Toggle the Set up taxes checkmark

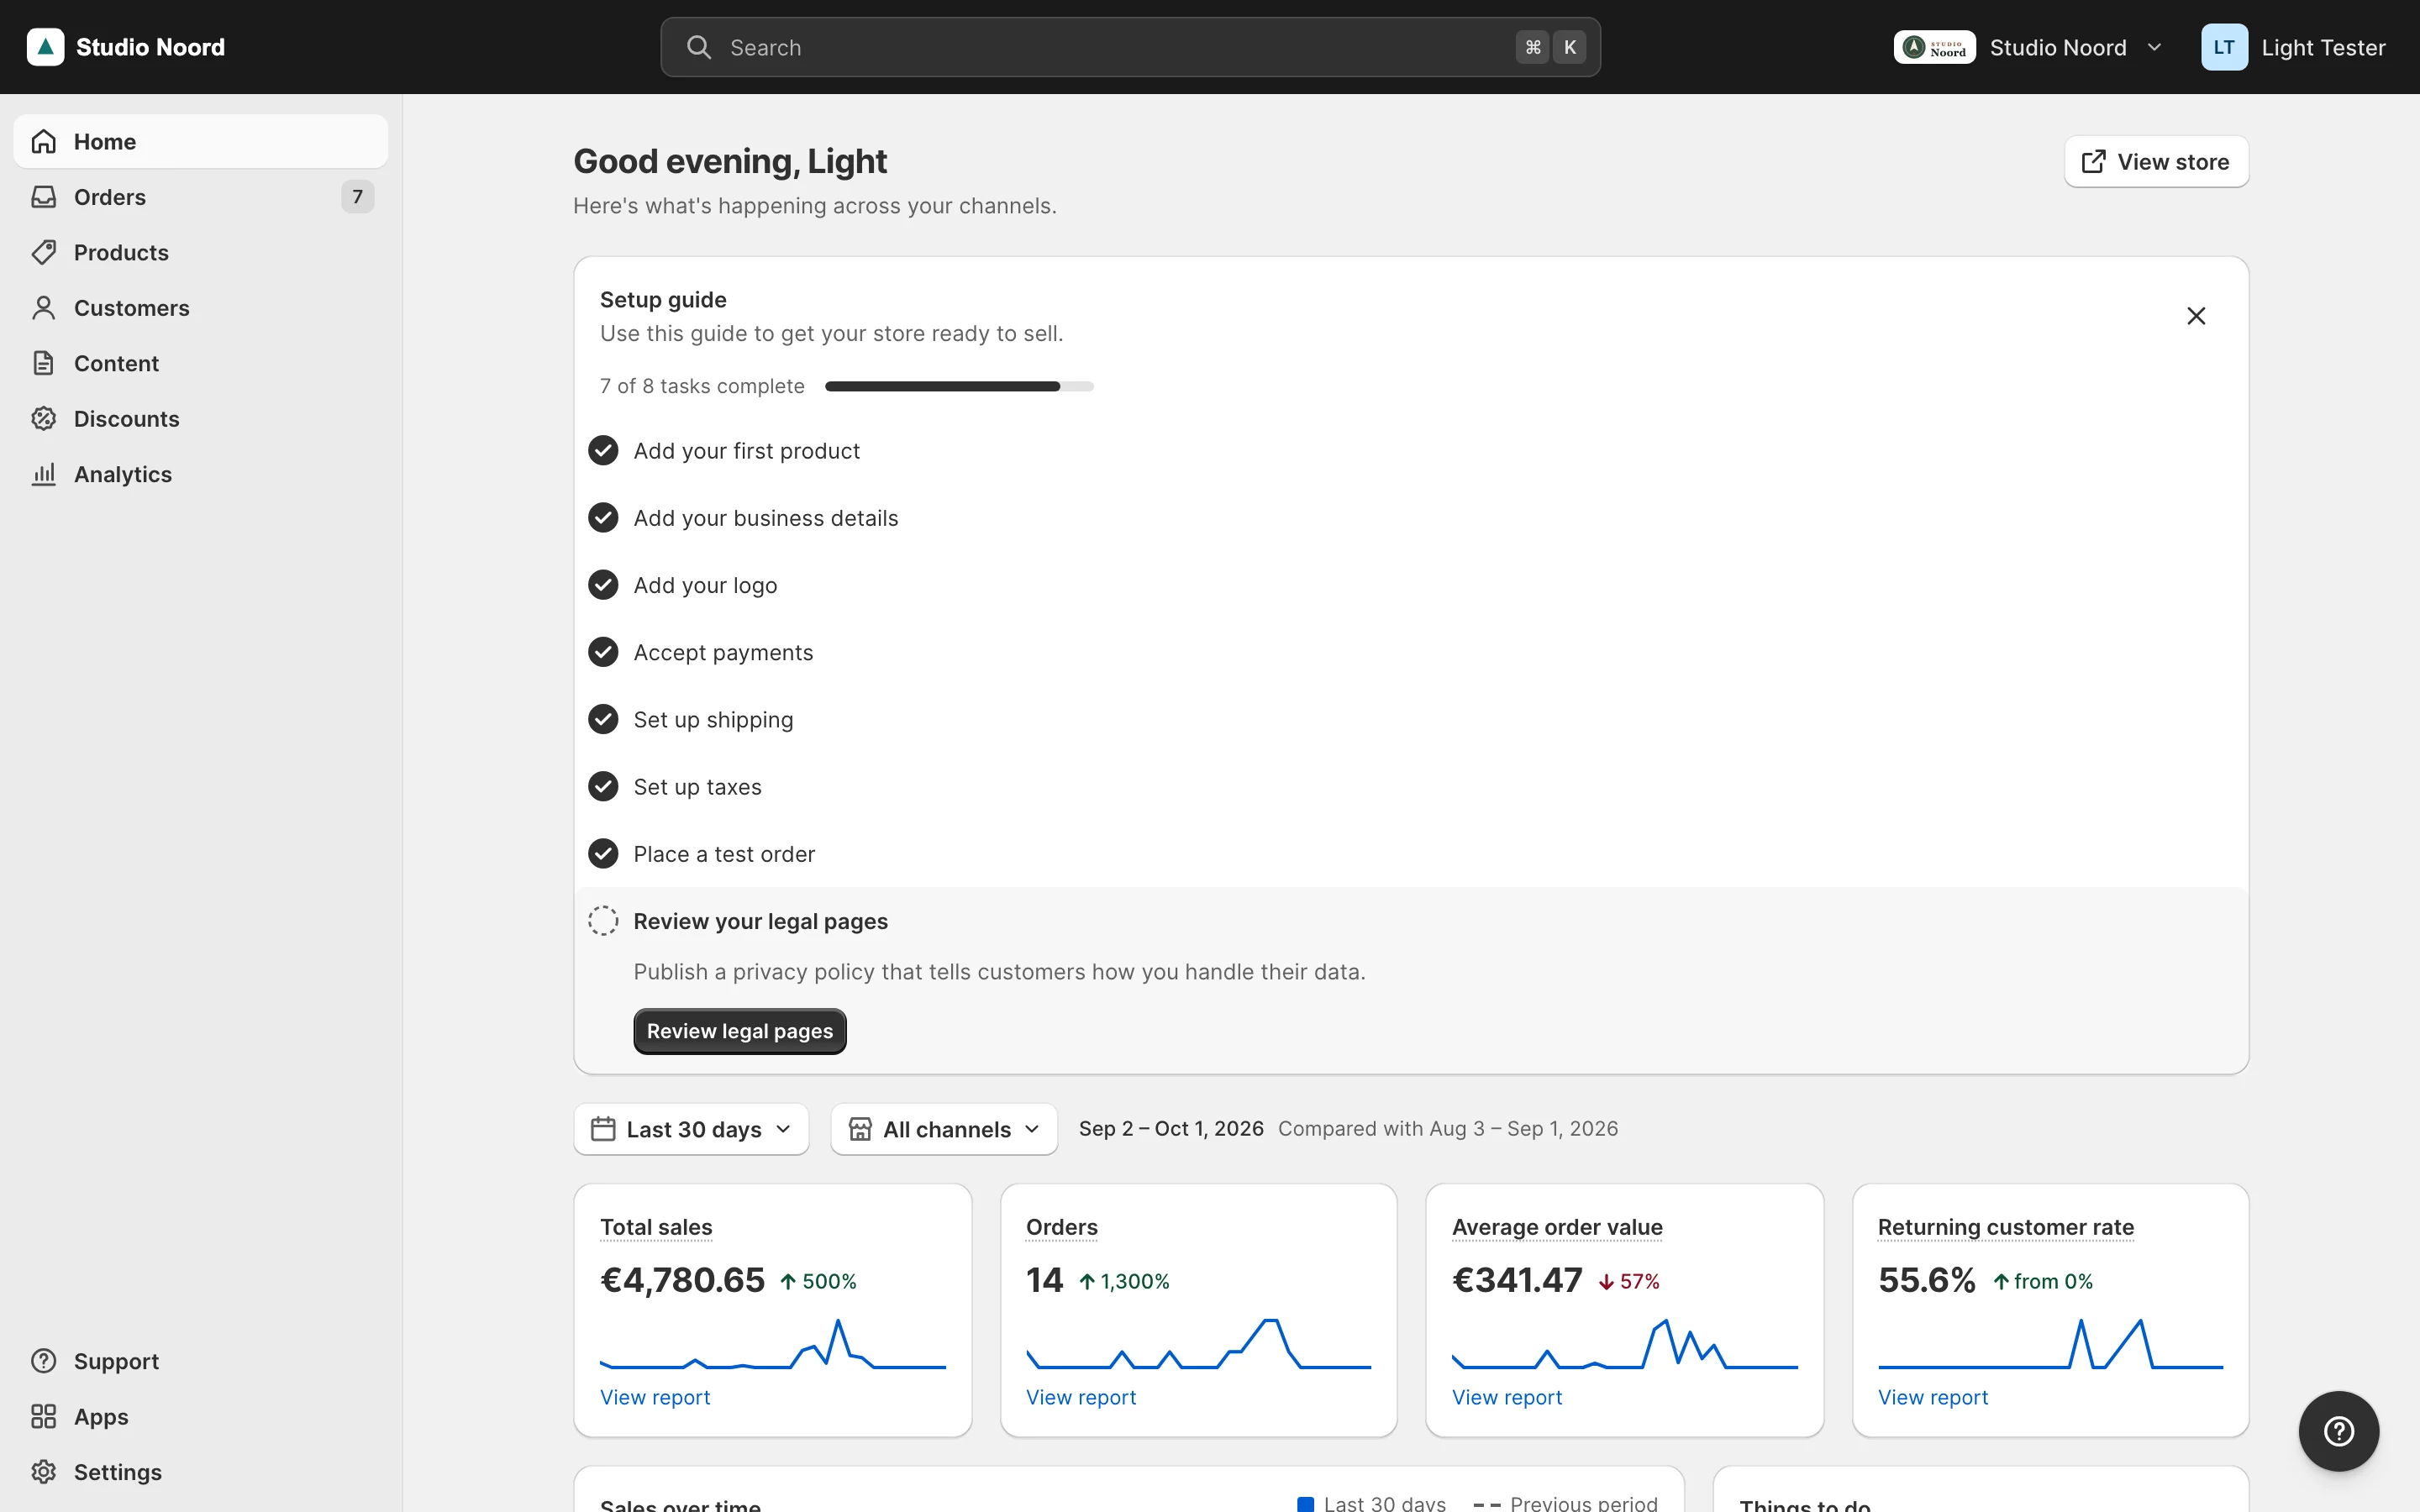click(x=603, y=787)
